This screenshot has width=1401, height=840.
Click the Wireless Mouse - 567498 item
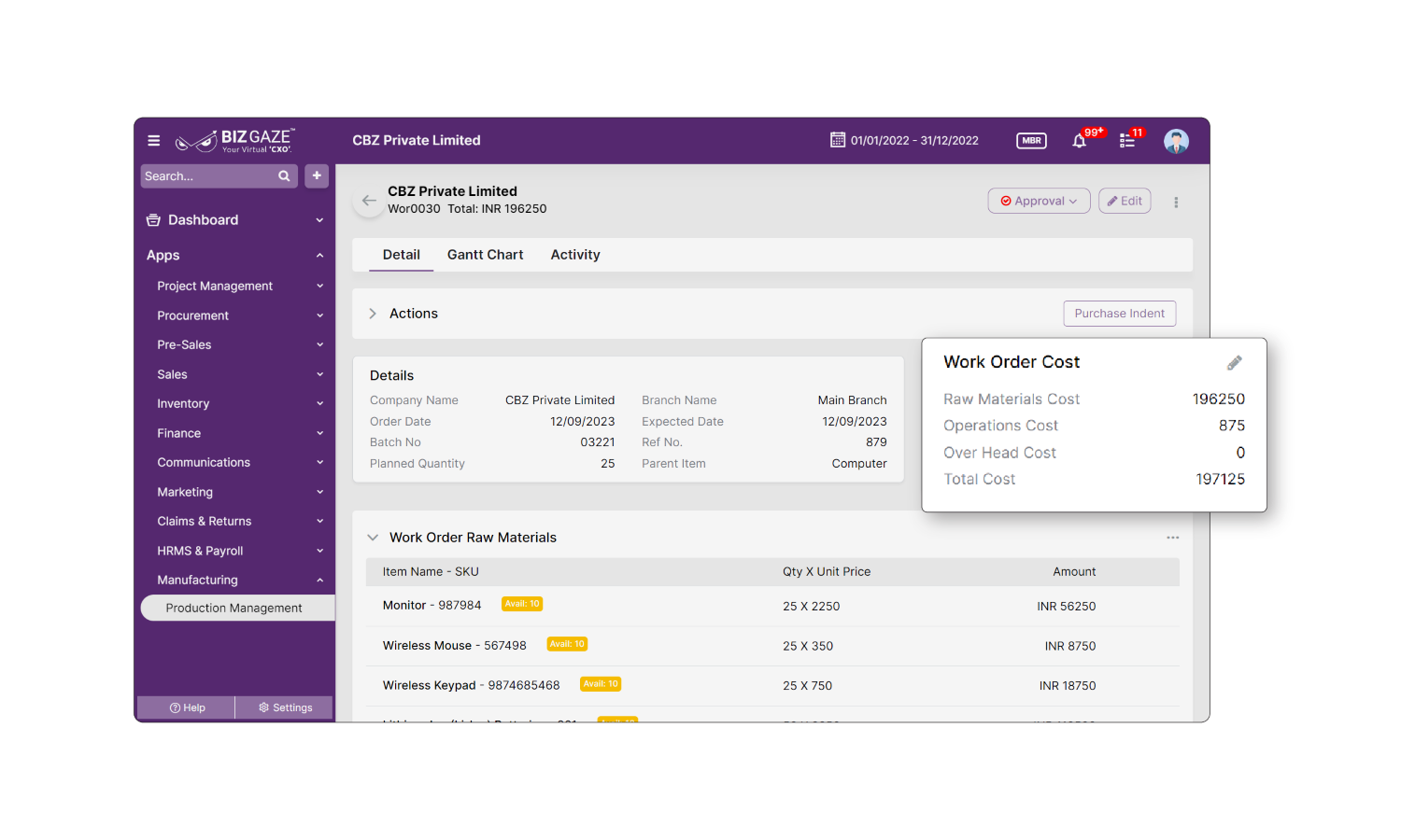(x=454, y=646)
